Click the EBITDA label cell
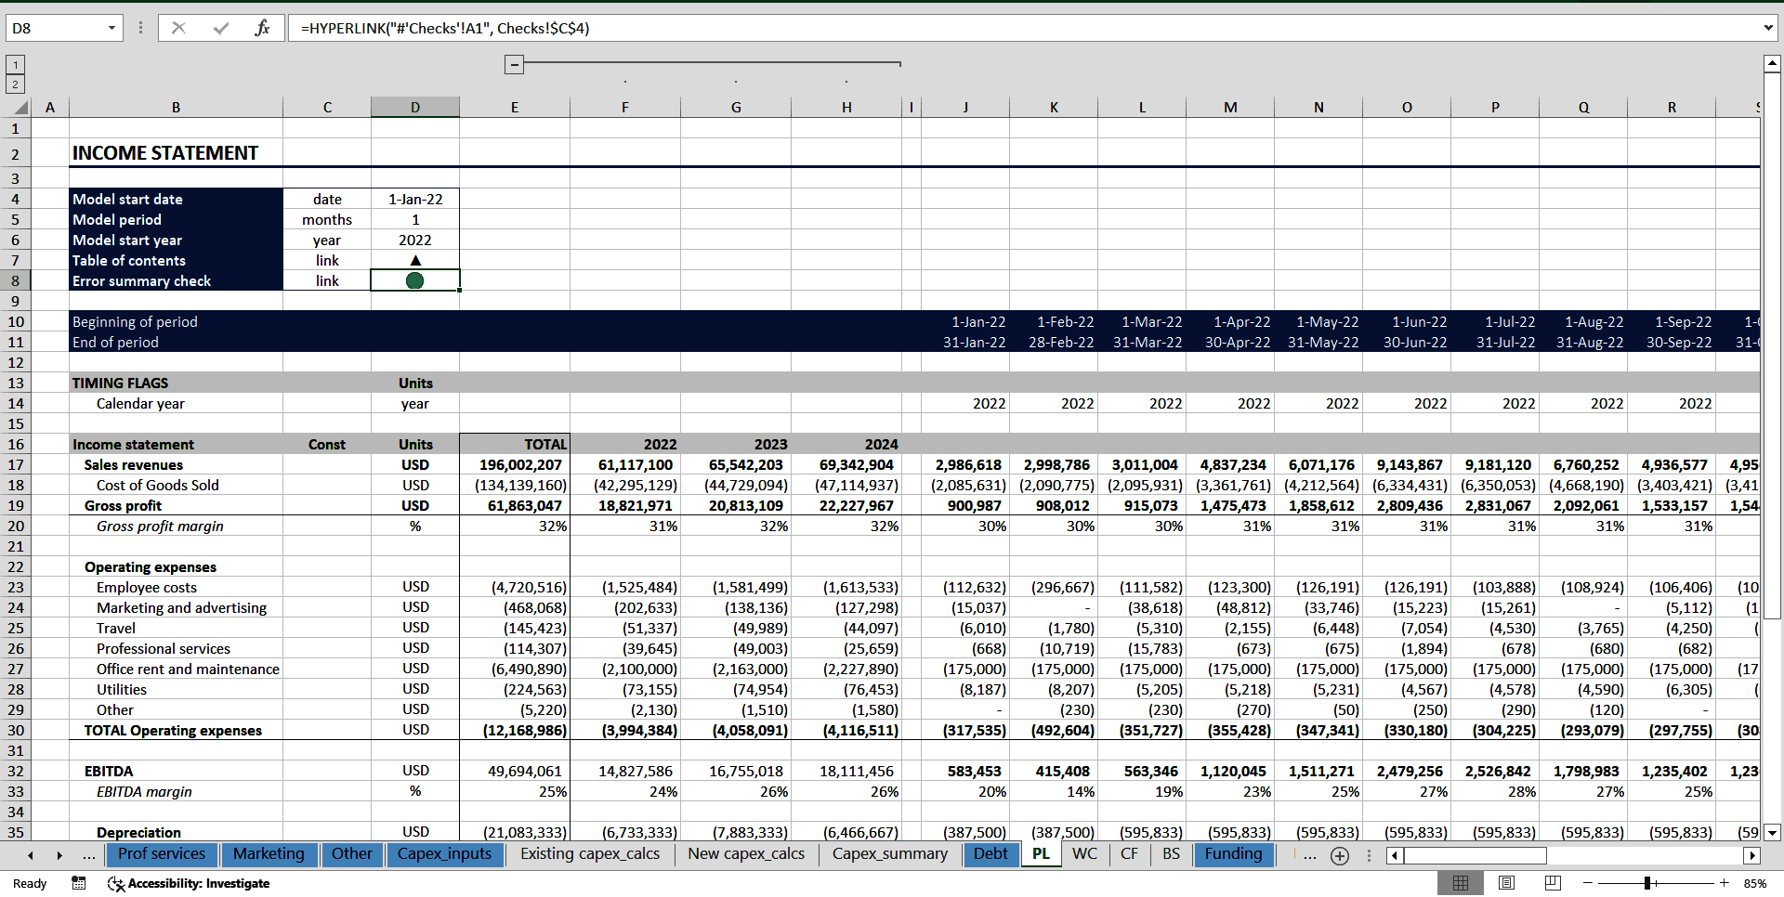 tap(176, 771)
